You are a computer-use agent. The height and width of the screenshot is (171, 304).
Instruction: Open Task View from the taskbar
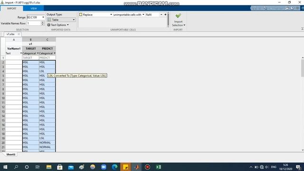pyautogui.click(x=38, y=167)
